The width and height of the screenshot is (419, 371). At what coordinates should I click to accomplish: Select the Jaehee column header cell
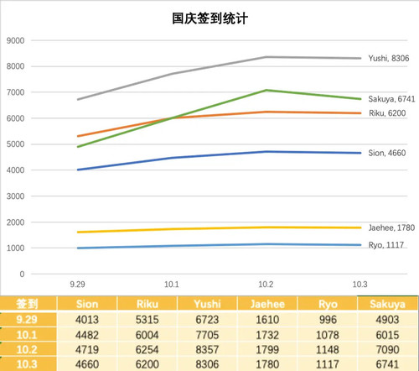(267, 304)
